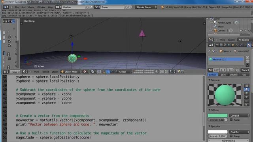This screenshot has height=142, width=253.
Task: Open the Data link dropdown
Action: pyautogui.click(x=245, y=70)
